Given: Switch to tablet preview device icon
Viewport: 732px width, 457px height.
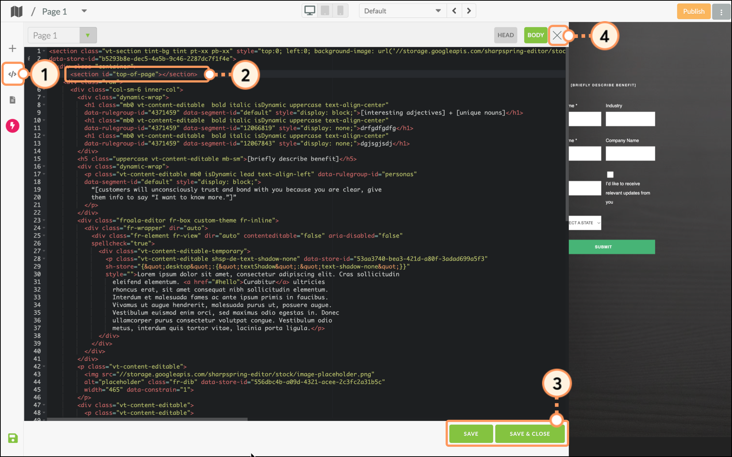Looking at the screenshot, I should (x=325, y=11).
